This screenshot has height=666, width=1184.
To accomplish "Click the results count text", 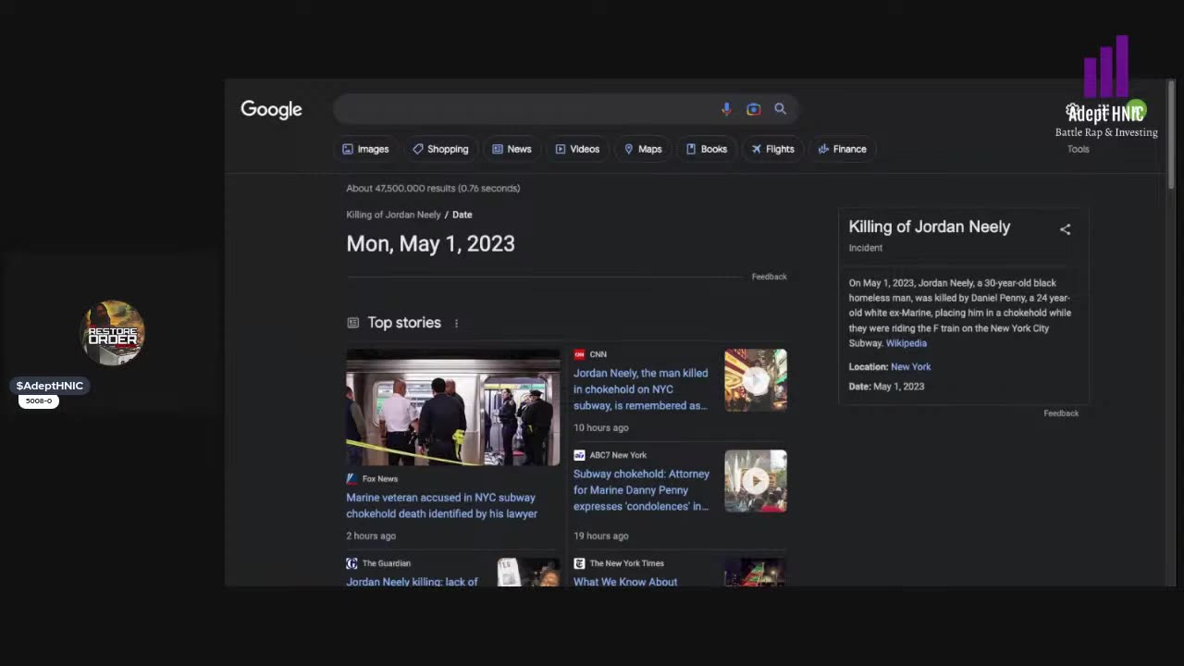I will coord(433,188).
